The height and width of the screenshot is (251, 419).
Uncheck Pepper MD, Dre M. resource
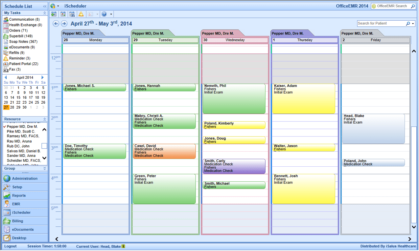[5, 126]
